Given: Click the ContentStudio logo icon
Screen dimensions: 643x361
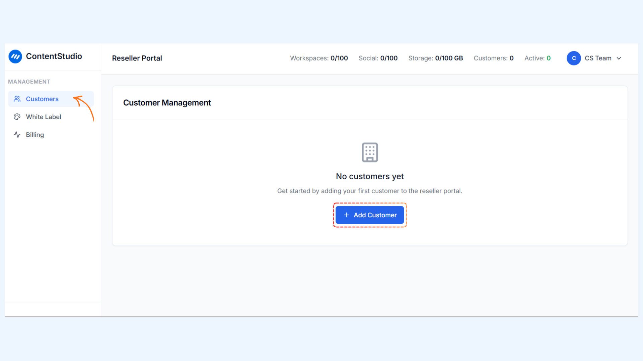Looking at the screenshot, I should point(15,56).
